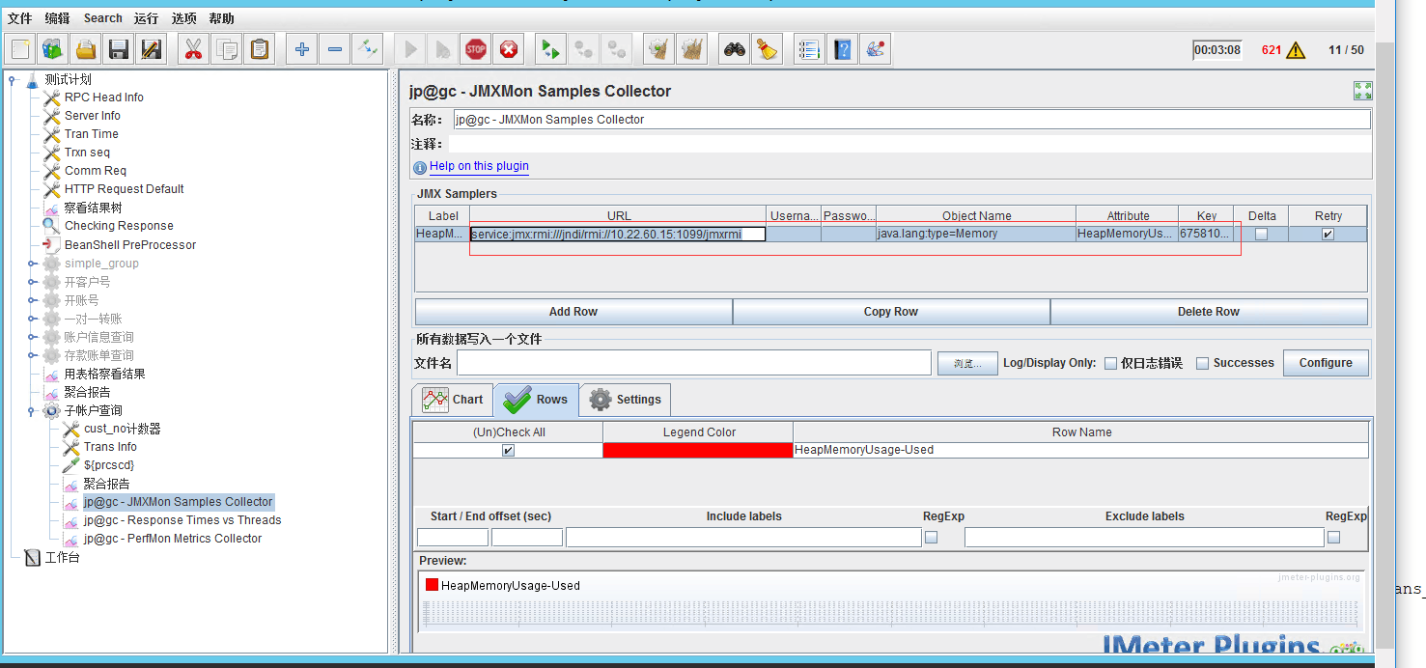1426x668 pixels.
Task: Click the Open file folder icon
Action: [x=86, y=49]
